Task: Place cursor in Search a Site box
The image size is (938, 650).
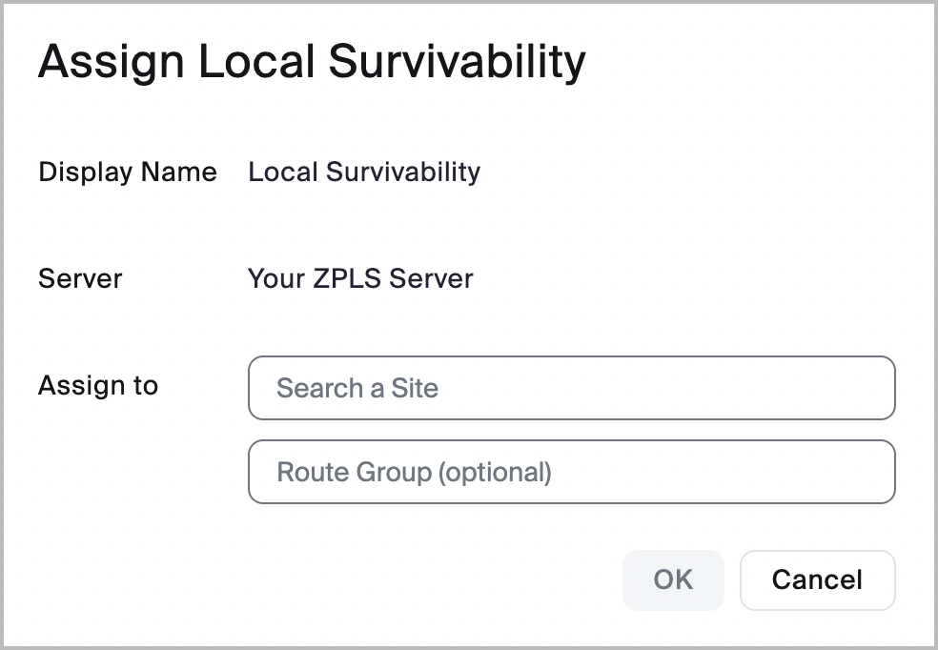Action: pyautogui.click(x=571, y=388)
